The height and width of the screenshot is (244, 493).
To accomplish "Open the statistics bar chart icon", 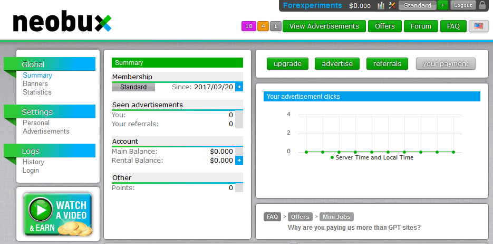I will pos(381,5).
